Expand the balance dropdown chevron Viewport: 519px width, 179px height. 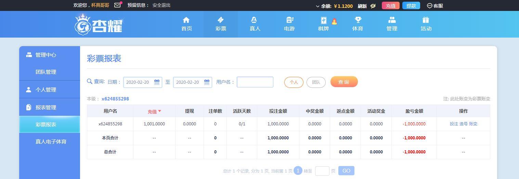[x=317, y=6]
